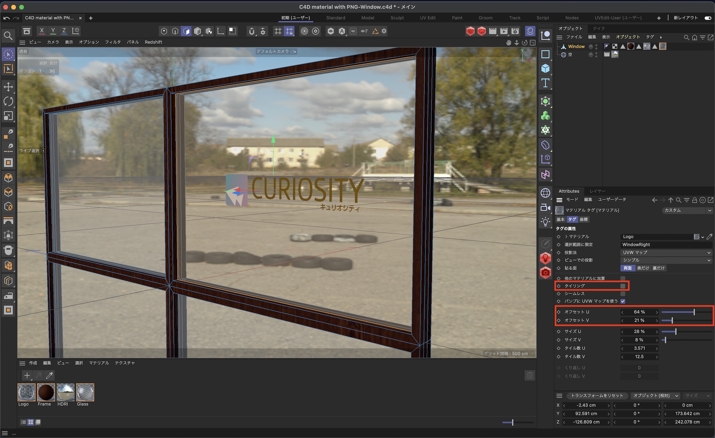Select 表だけ side option
Screen dimensions: 715x438
coord(643,268)
